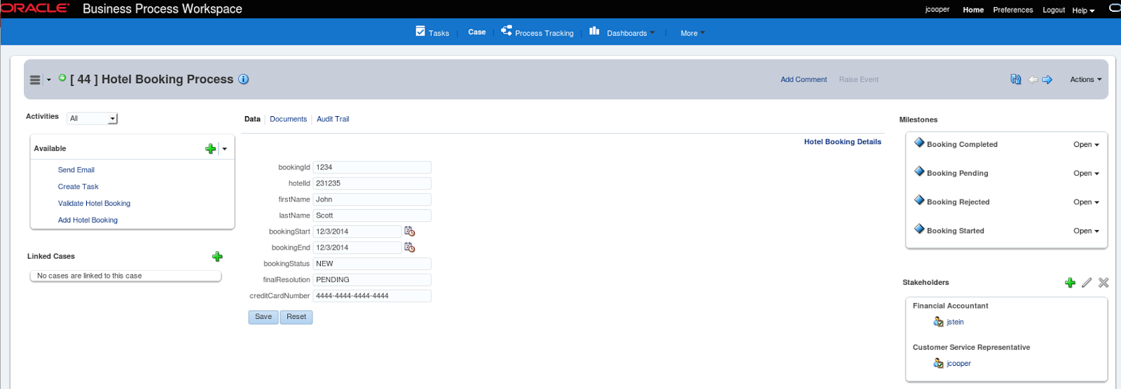Click the Create Task activity
1121x389 pixels.
(x=78, y=187)
